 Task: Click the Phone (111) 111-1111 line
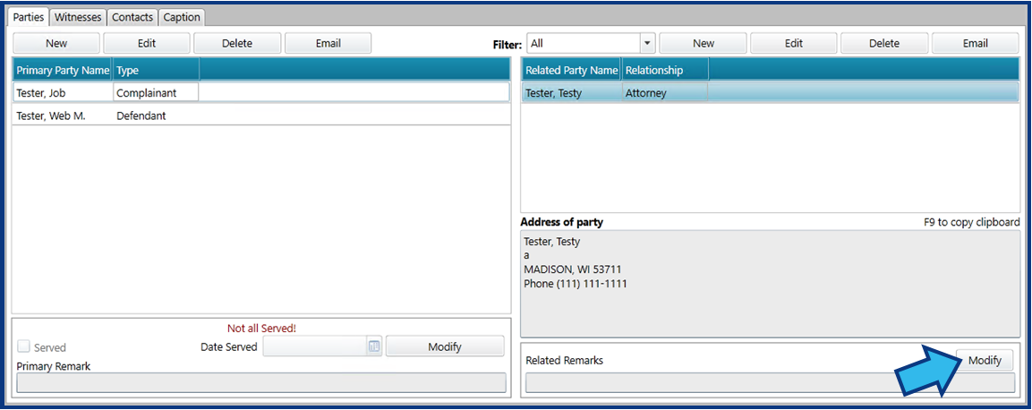point(576,284)
